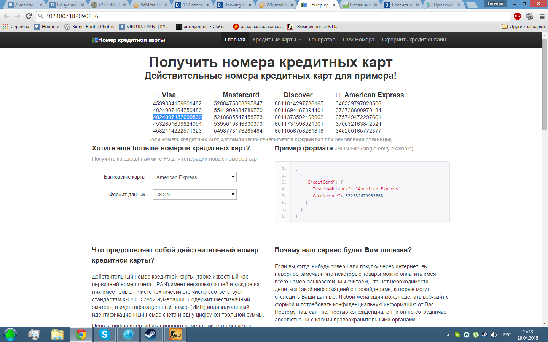Click the Евгений profile button
Screen dimensions: 548x342
(x=495, y=3)
